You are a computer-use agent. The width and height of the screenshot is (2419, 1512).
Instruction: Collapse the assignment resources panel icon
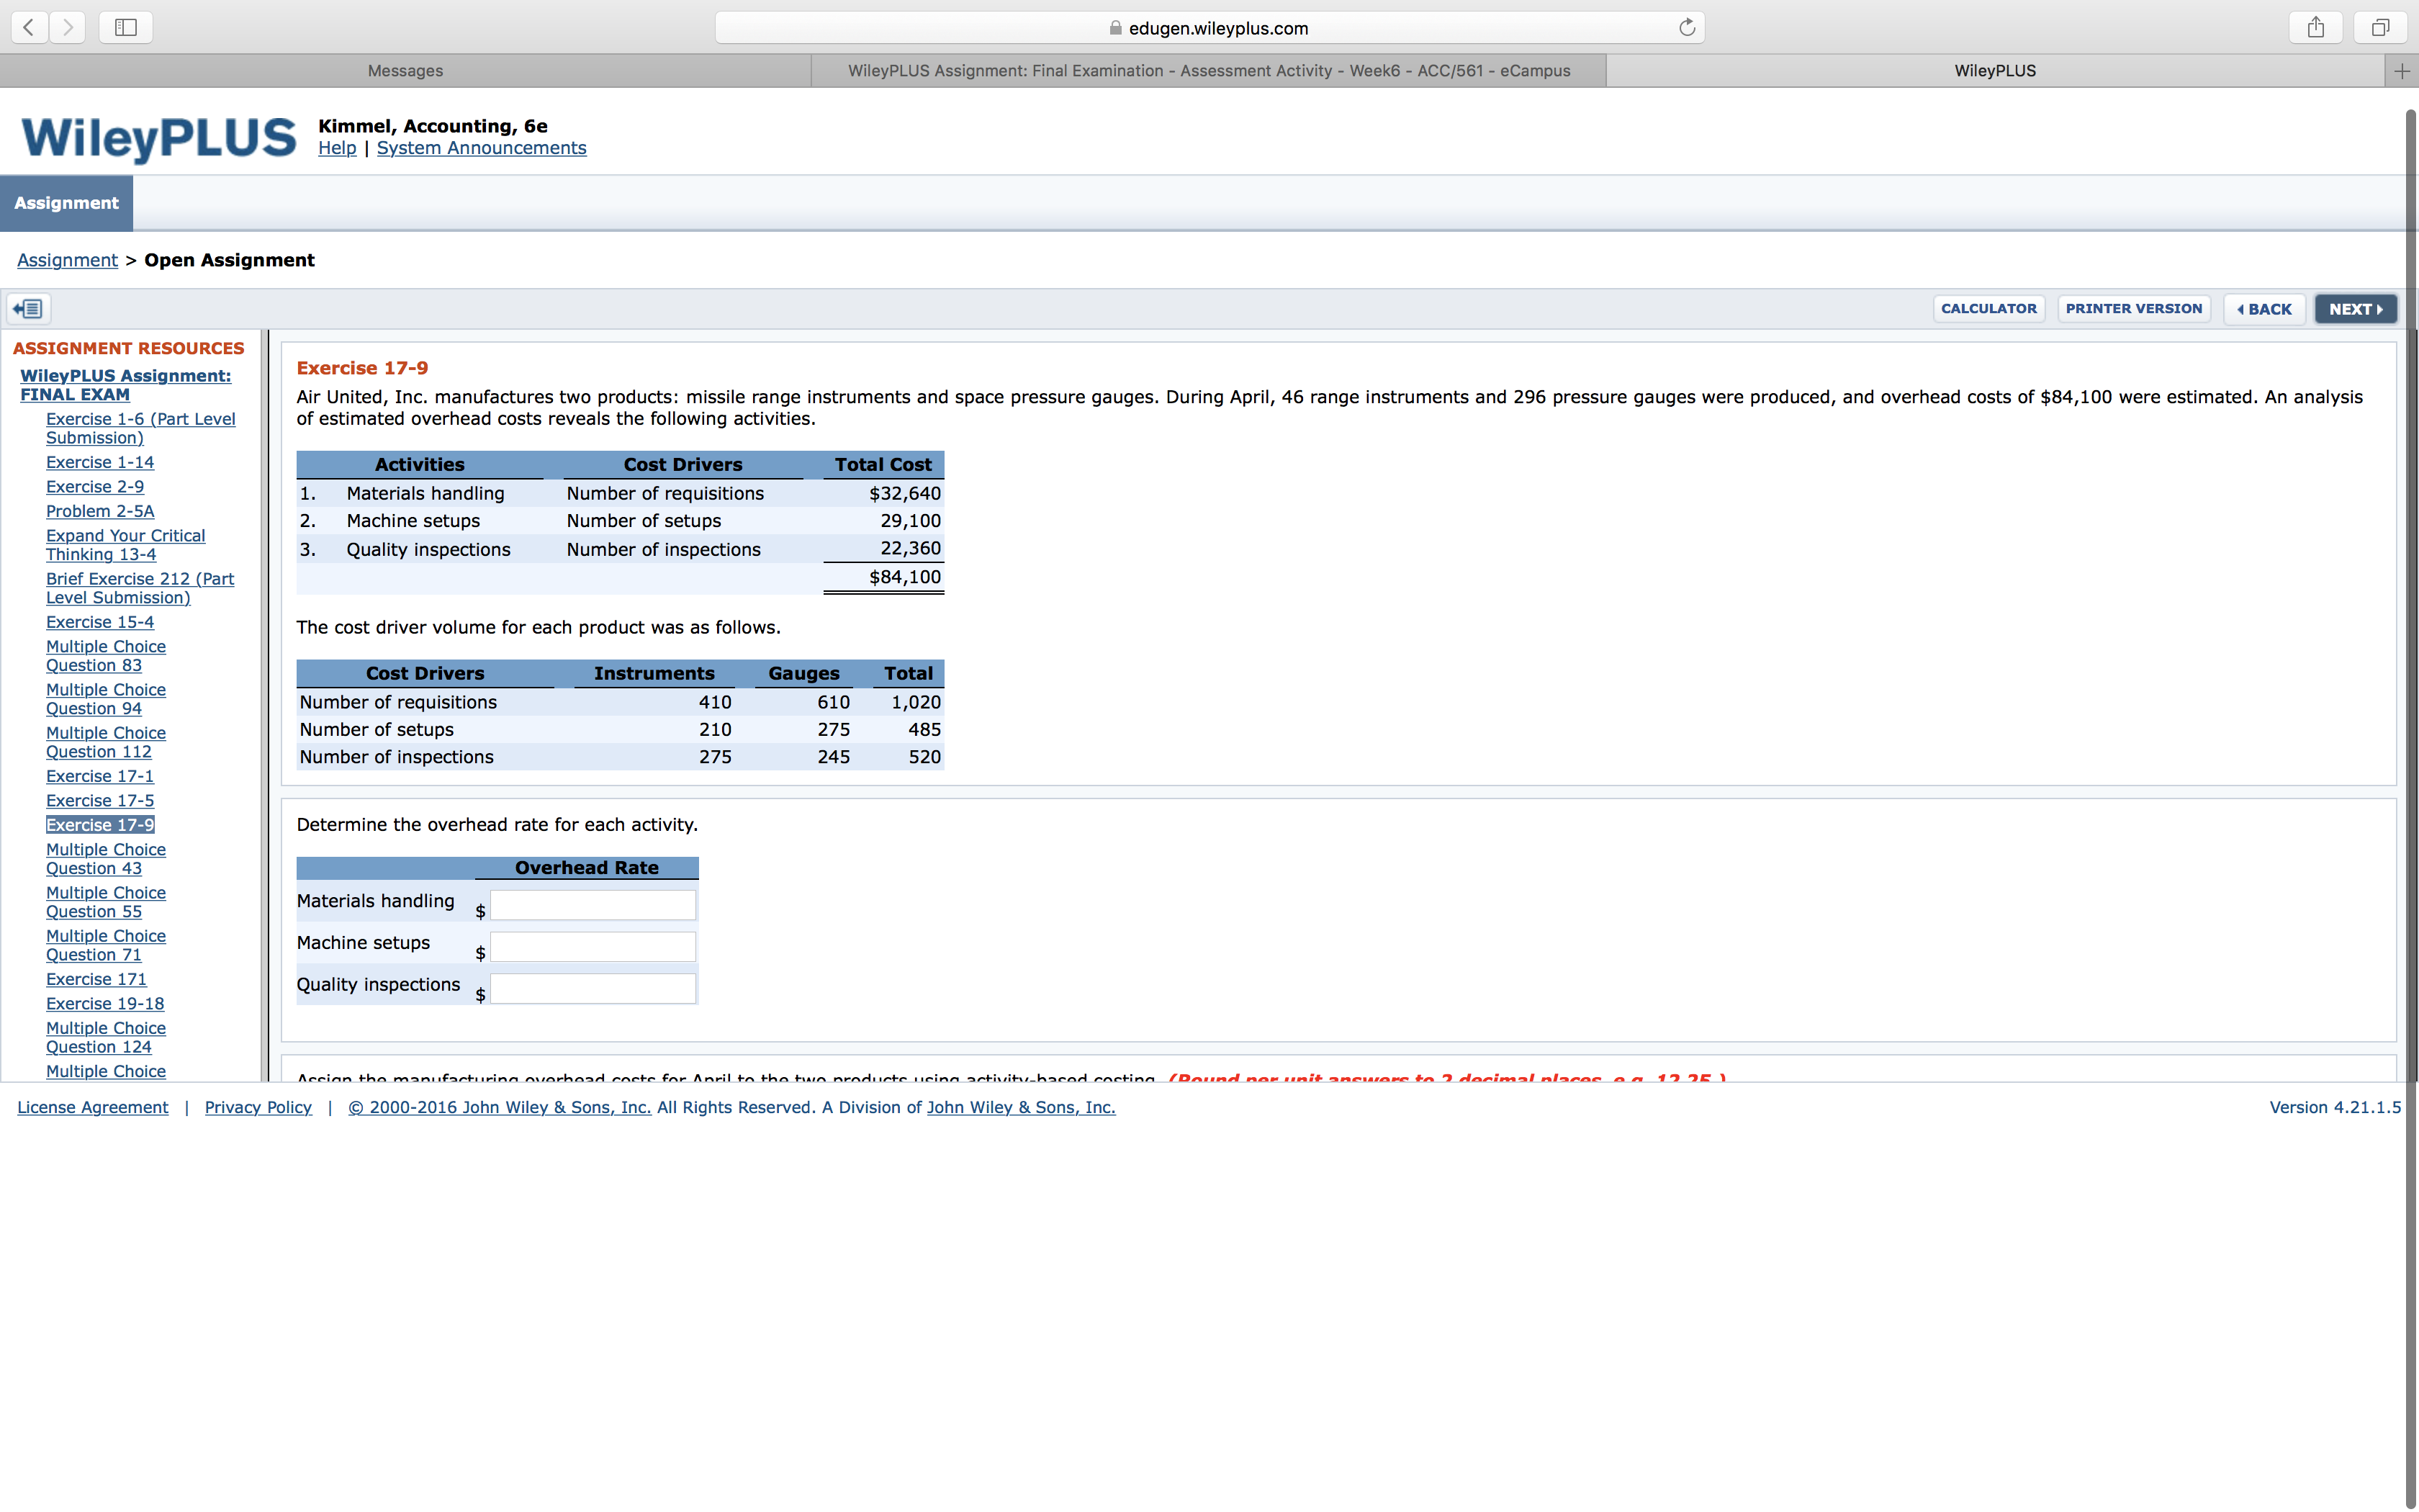29,309
